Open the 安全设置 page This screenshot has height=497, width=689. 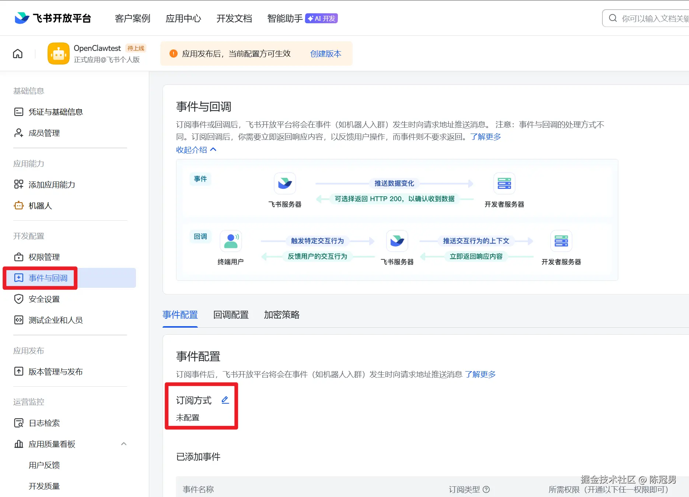(x=44, y=299)
